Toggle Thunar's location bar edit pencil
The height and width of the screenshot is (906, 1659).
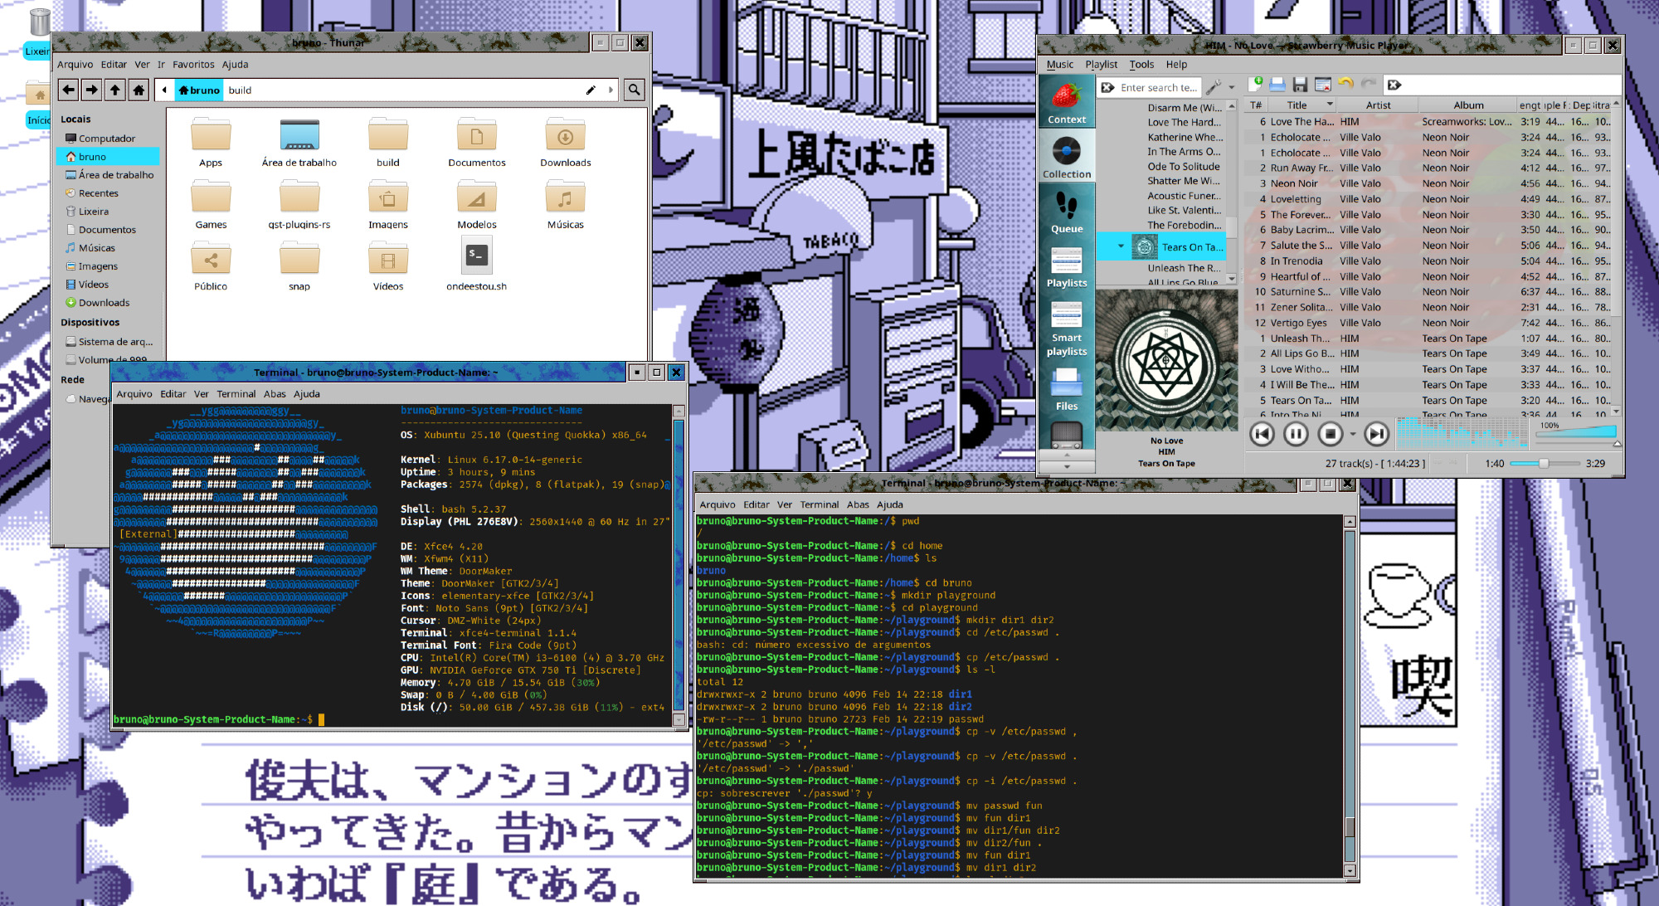pos(591,90)
